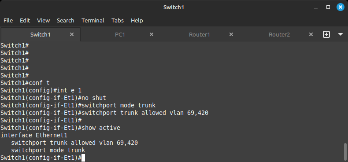Open a new terminal tab
This screenshot has width=348, height=162.
pyautogui.click(x=326, y=34)
